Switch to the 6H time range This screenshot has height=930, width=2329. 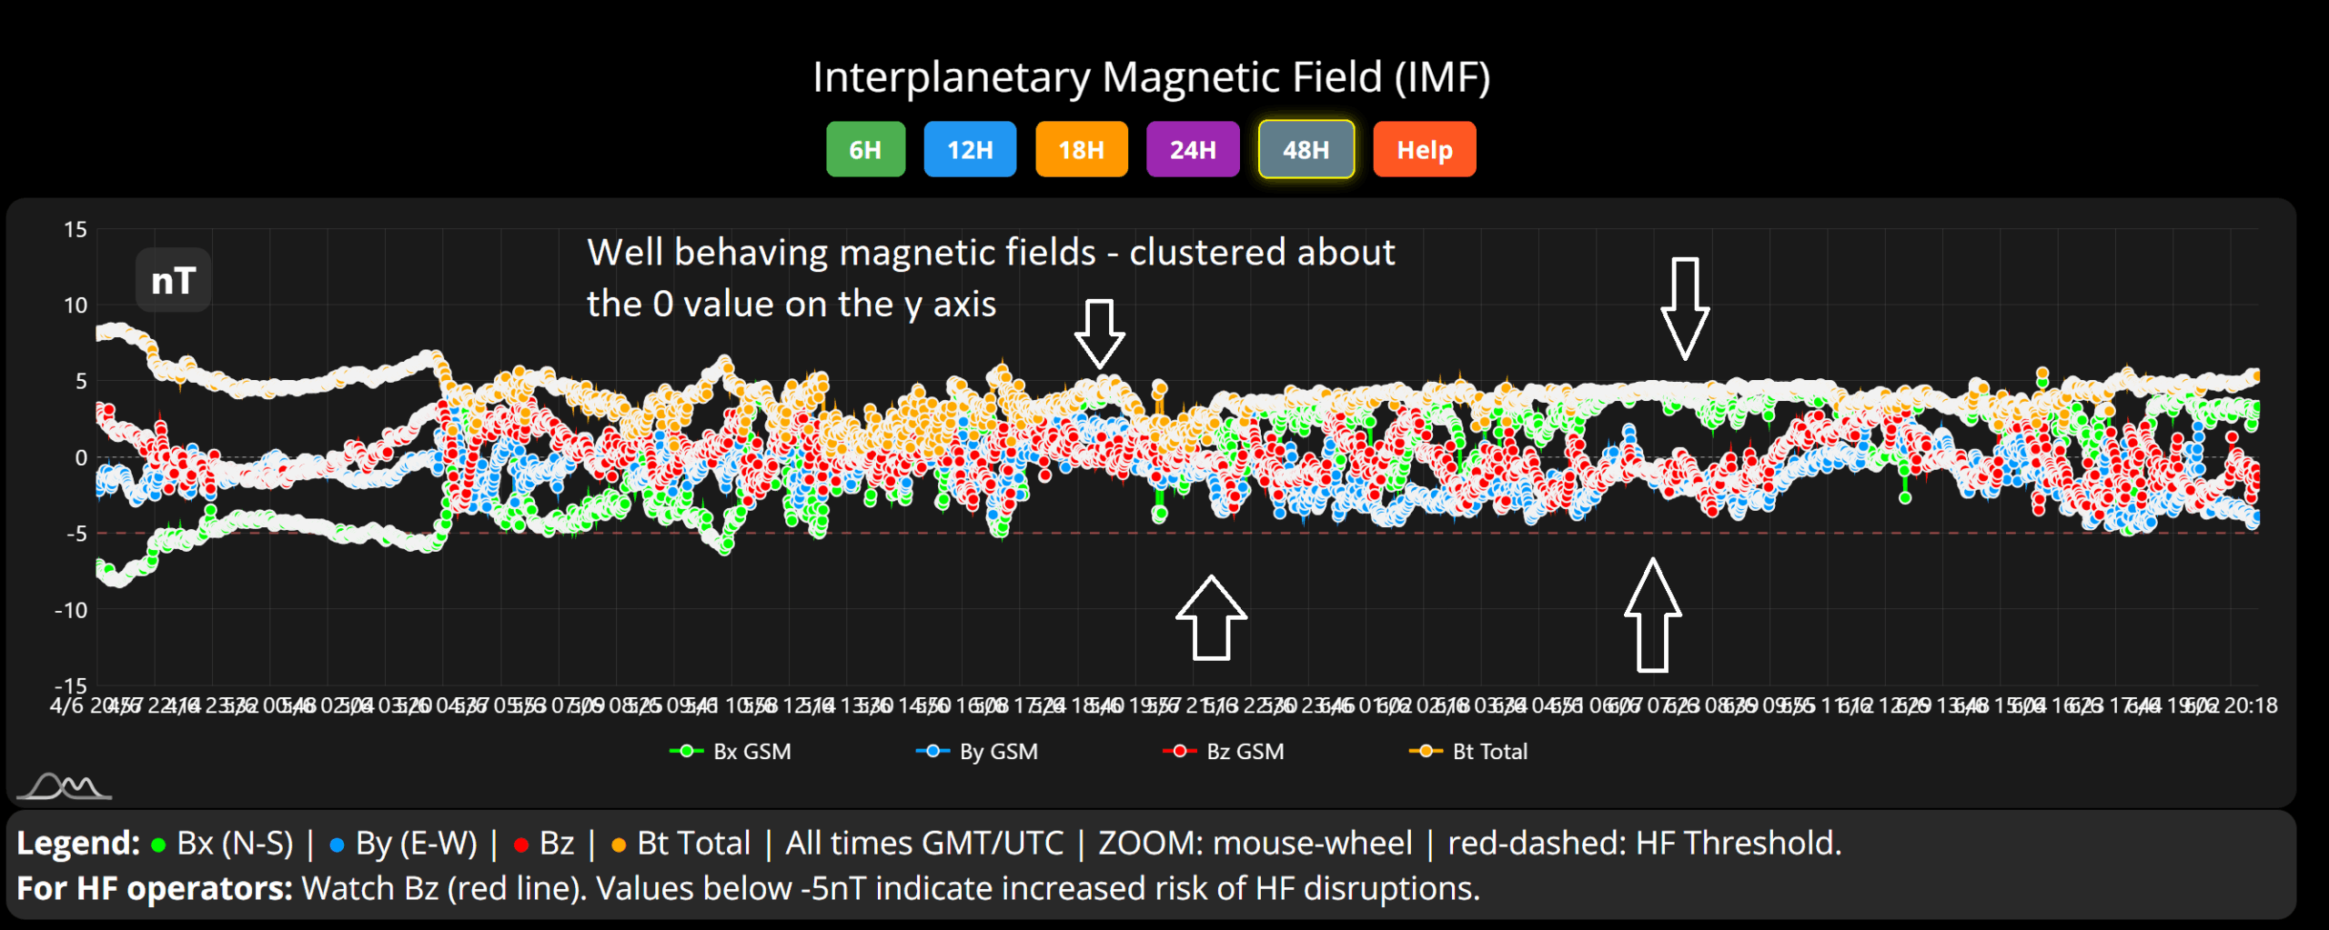tap(865, 150)
